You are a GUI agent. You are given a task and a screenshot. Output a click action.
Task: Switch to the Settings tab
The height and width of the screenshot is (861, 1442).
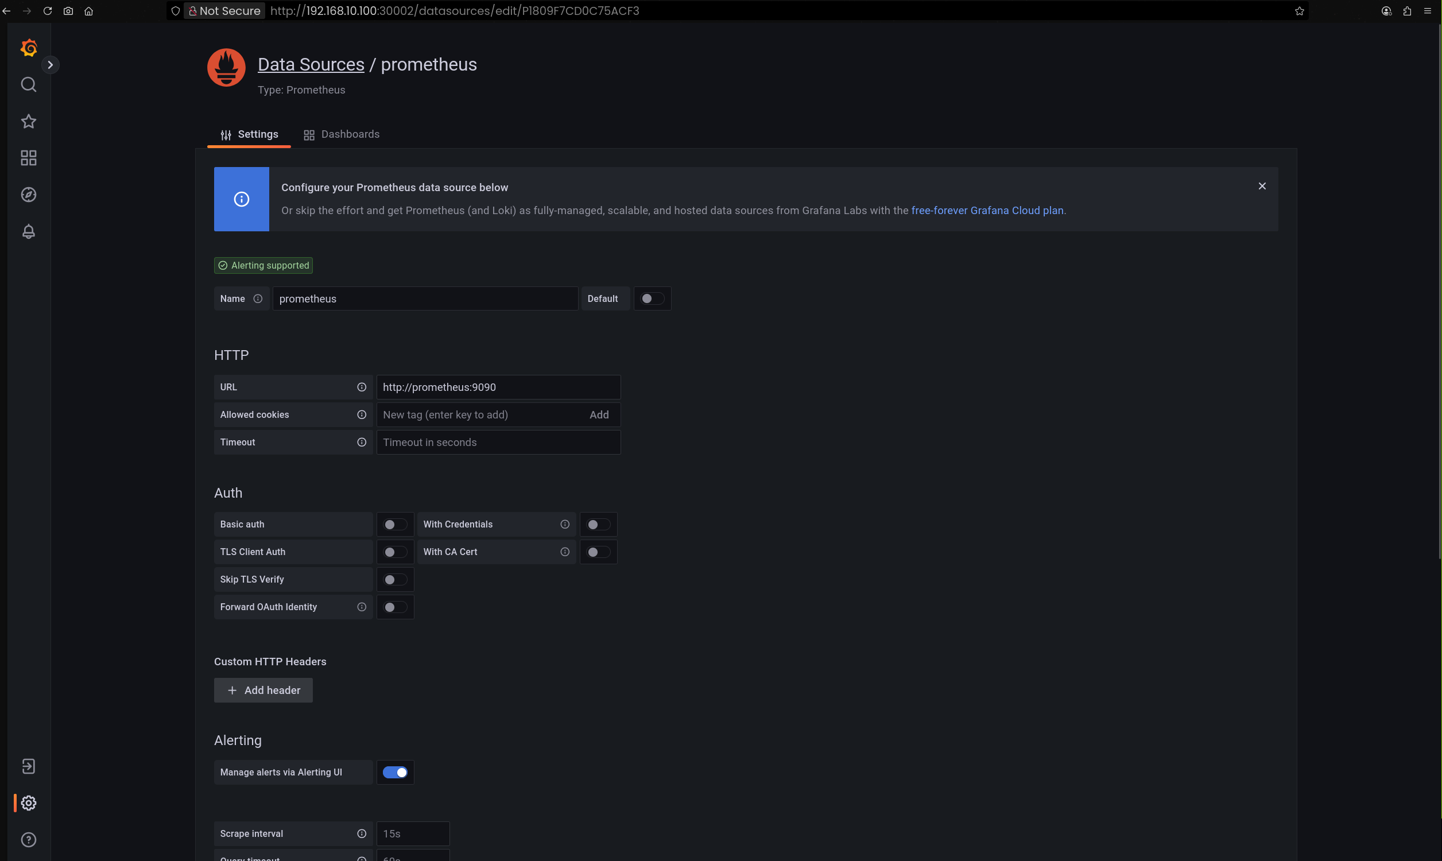pyautogui.click(x=249, y=135)
